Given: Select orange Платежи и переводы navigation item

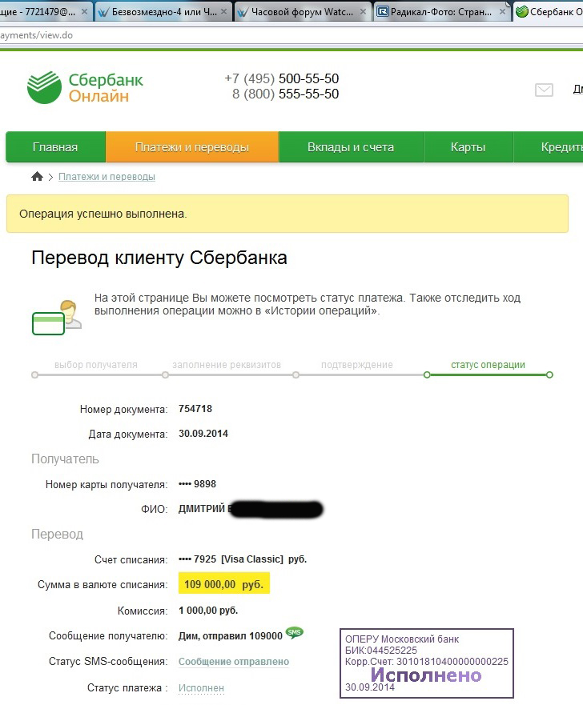Looking at the screenshot, I should click(192, 147).
